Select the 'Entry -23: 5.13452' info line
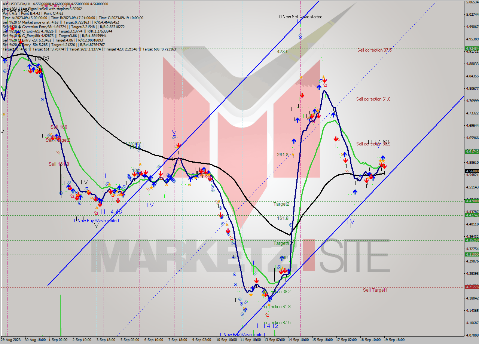This screenshot has height=344, width=479. click(53, 40)
